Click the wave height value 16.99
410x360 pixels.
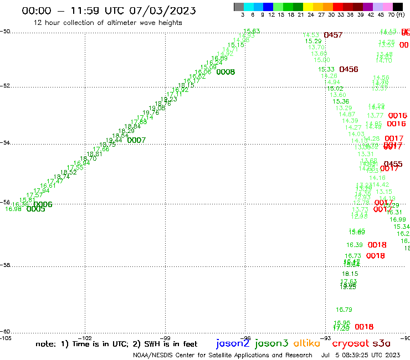click(398, 220)
